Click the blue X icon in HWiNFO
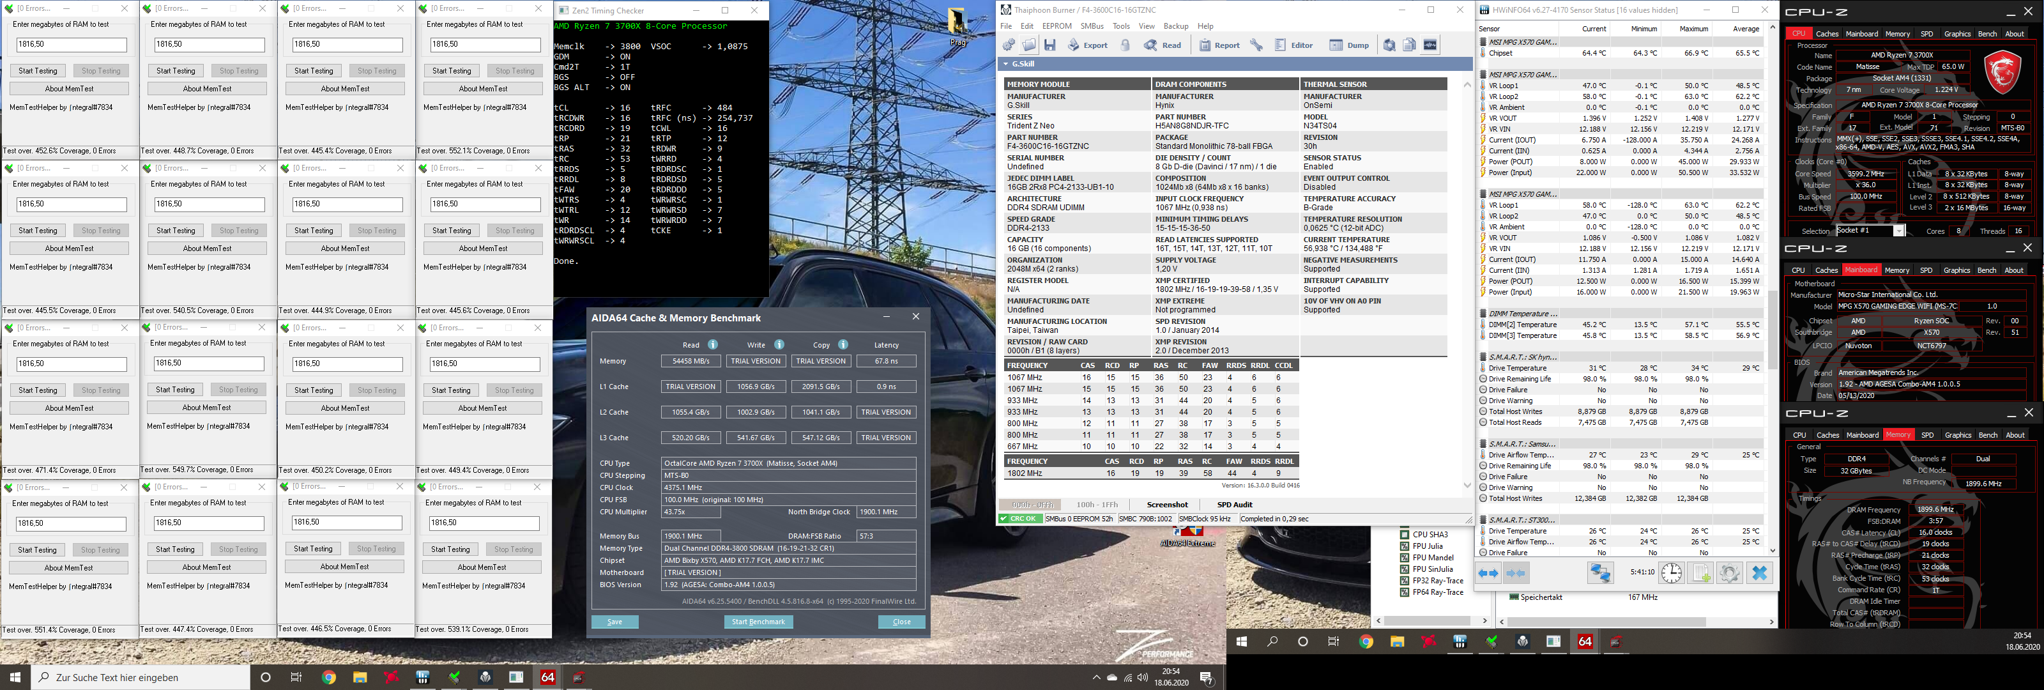The image size is (2044, 690). [x=1759, y=573]
